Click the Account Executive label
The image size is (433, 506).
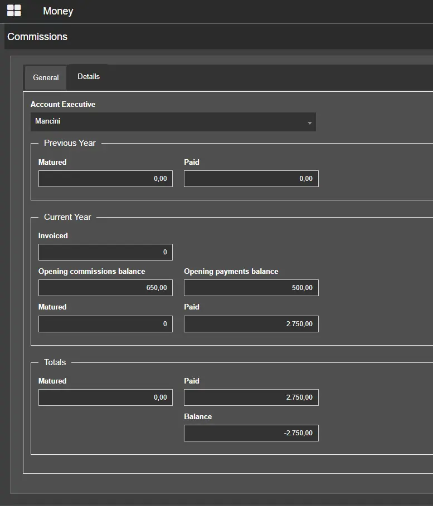[x=63, y=105]
